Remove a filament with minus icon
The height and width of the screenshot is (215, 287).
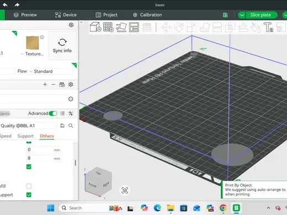coord(54,84)
